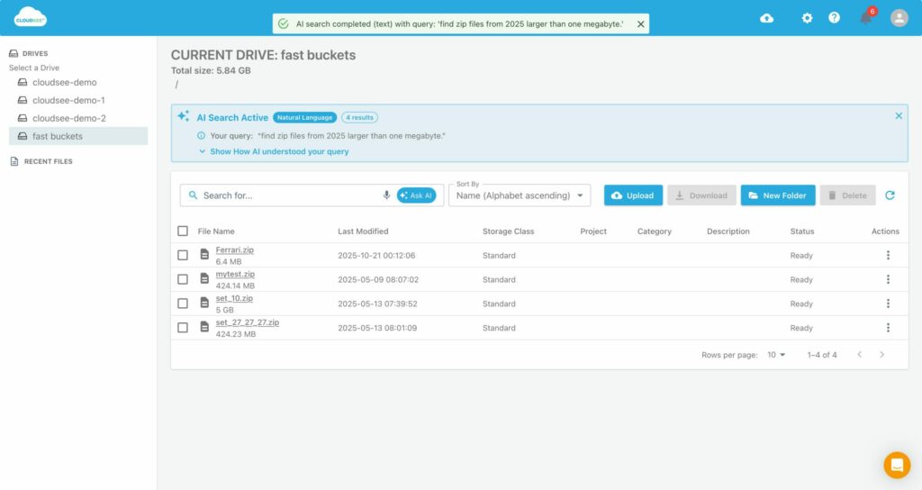Image resolution: width=922 pixels, height=490 pixels.
Task: Open actions menu for Ferrari.zip
Action: pos(888,255)
